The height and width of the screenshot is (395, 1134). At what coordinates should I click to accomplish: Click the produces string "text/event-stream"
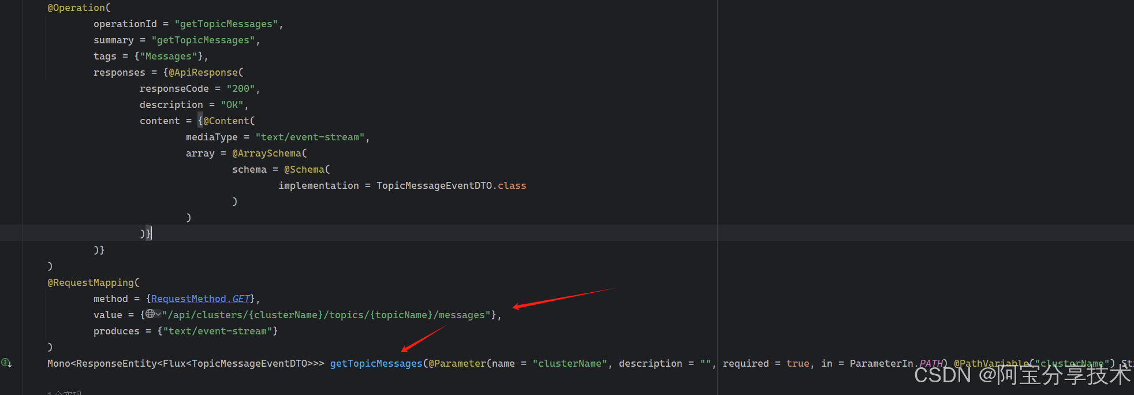(x=218, y=331)
